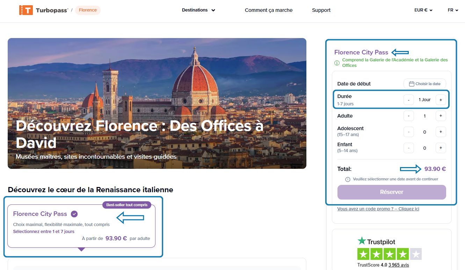
Task: Increase Adolescent count with plus
Action: coord(441,132)
